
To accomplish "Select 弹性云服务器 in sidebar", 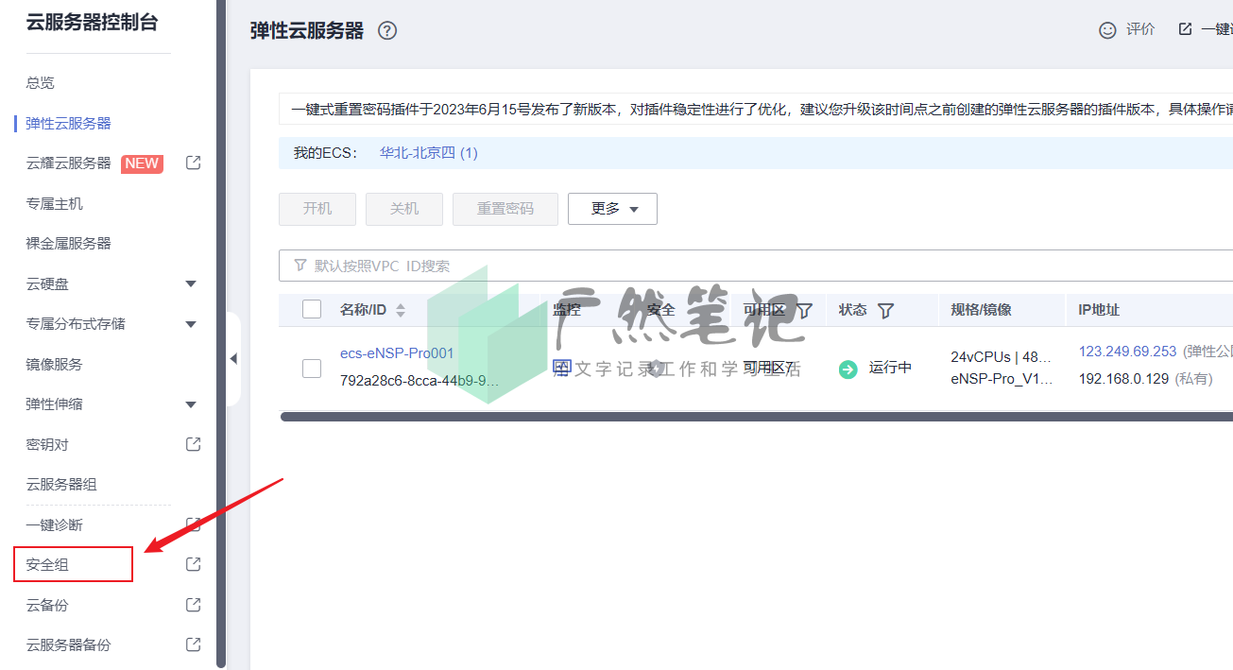I will point(68,123).
